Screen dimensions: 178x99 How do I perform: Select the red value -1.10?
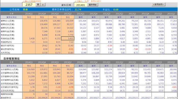(x=58, y=87)
